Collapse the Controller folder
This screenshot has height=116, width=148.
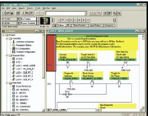7,39
